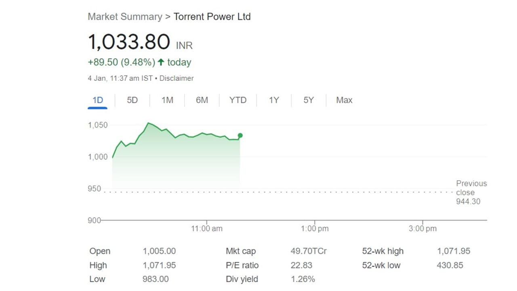This screenshot has width=517, height=291.
Task: Click the Previous close 944.30 label
Action: tap(471, 192)
